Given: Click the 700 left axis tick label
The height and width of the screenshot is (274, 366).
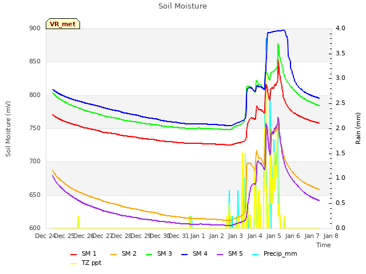Looking at the screenshot, I should (x=35, y=161).
